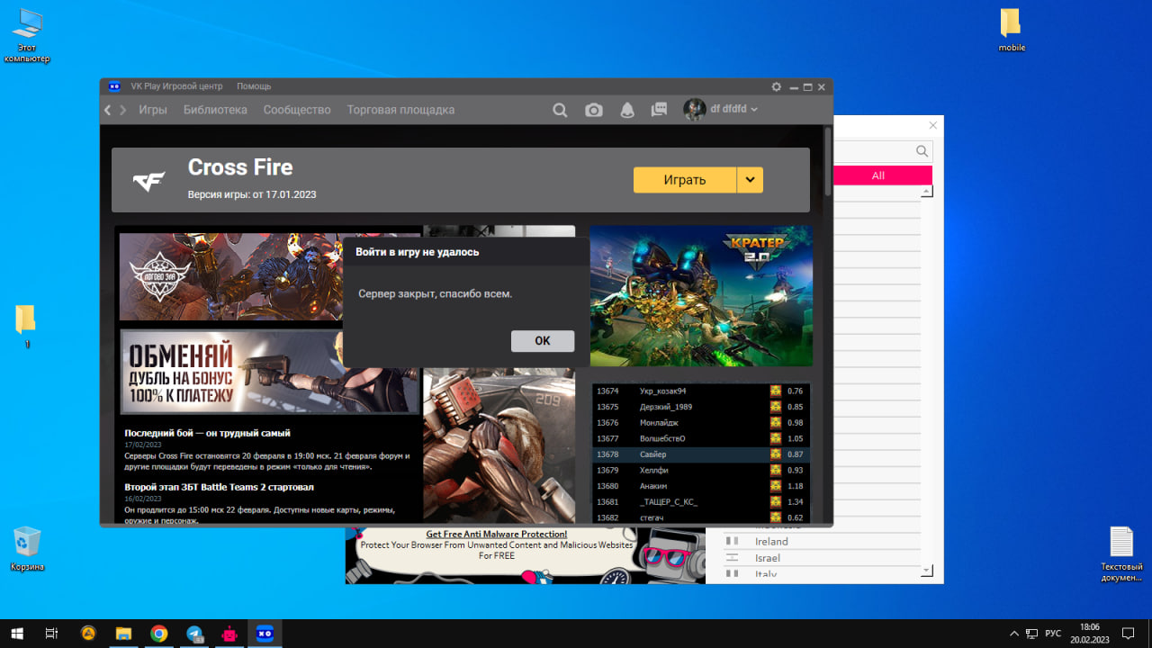Click the taskbar clock showing 18:06
Viewport: 1152px width, 648px height.
point(1089,634)
